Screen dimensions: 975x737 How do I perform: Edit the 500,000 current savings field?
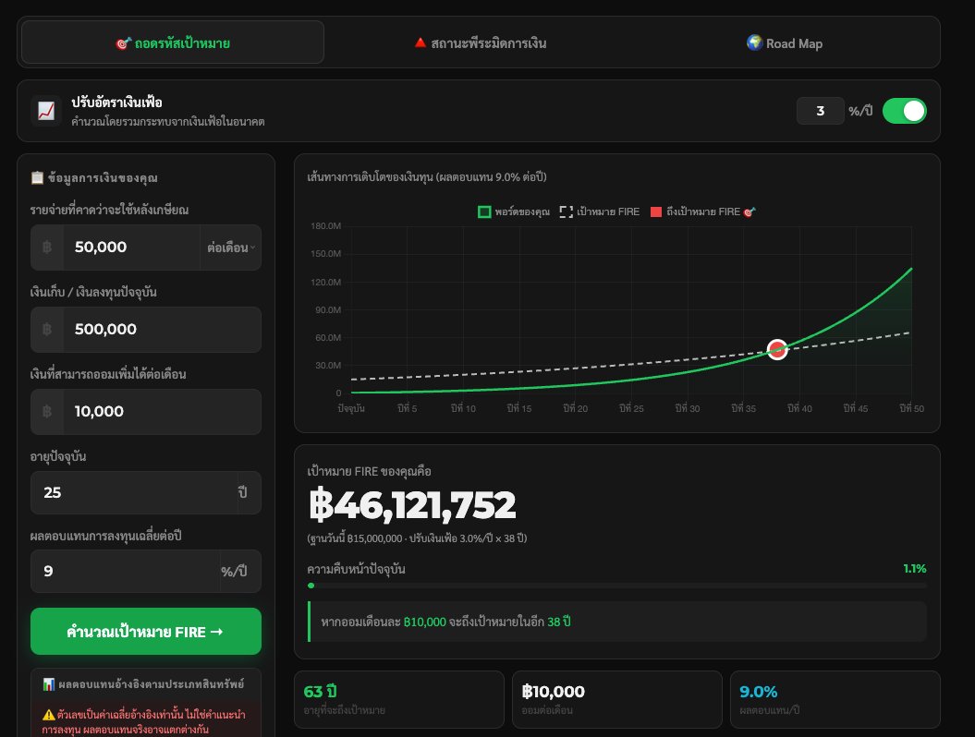[x=162, y=330]
